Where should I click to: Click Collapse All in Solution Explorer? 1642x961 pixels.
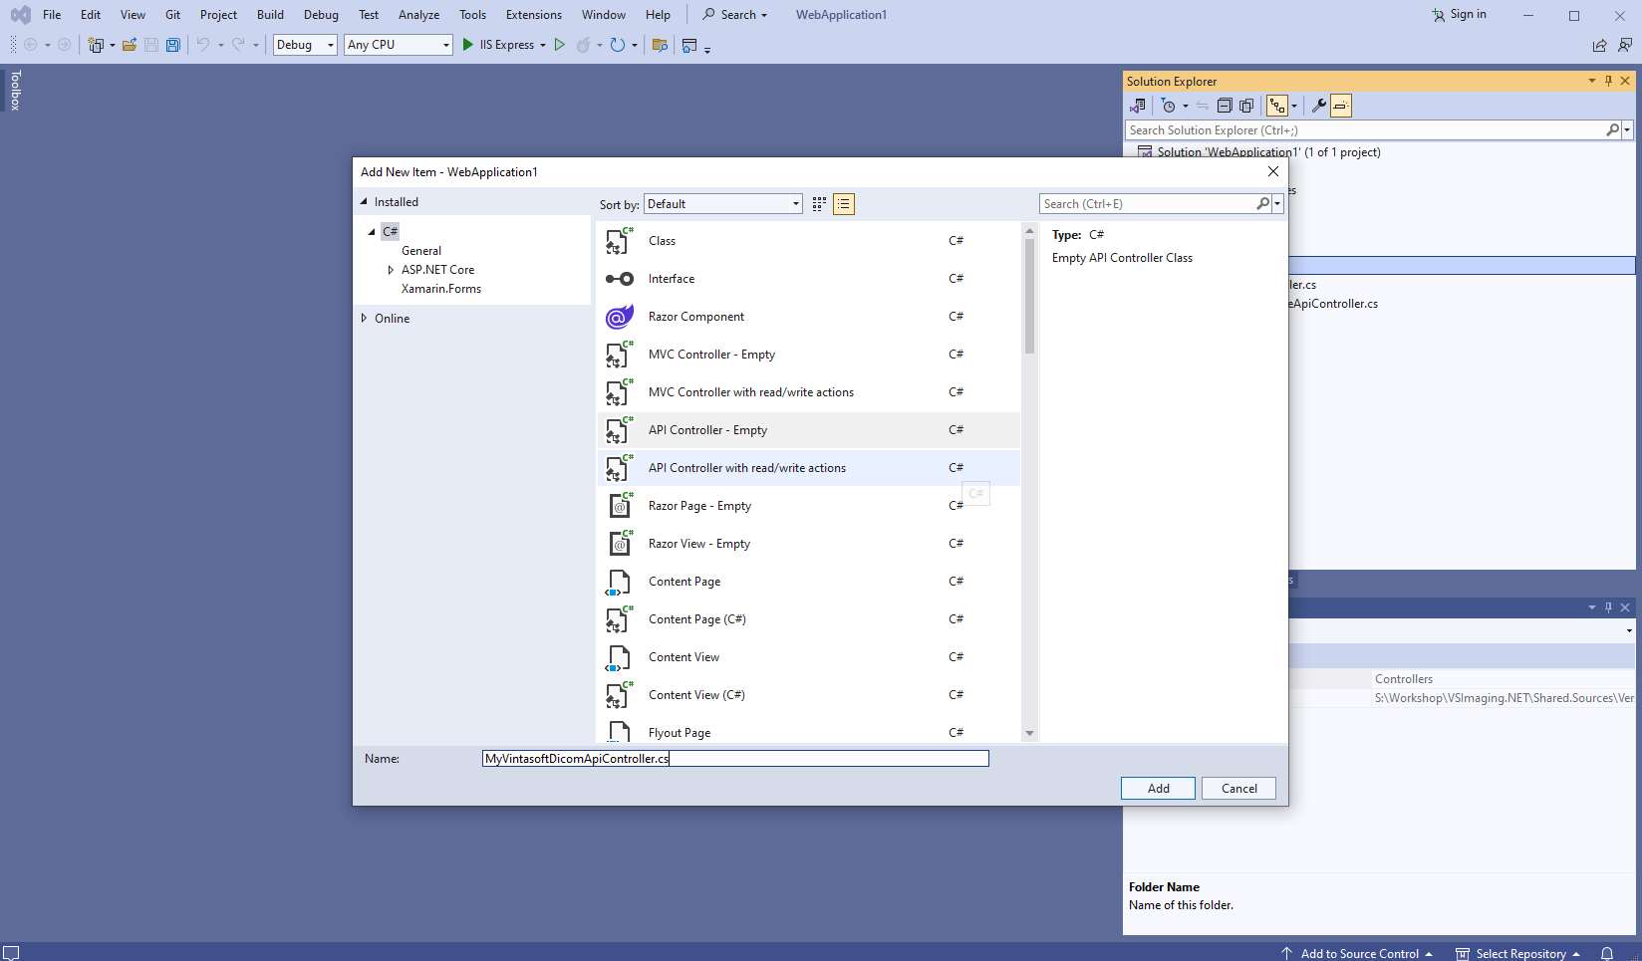[x=1225, y=106]
